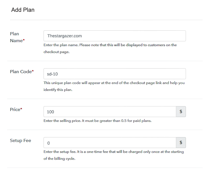Click the 'Enter the selling price' hint
Viewport: 208px width, 171px height.
tap(97, 121)
